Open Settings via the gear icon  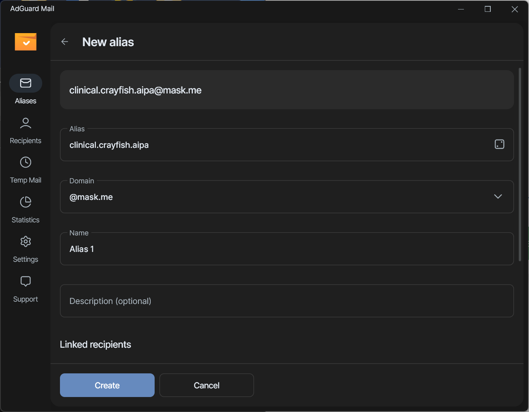point(26,249)
